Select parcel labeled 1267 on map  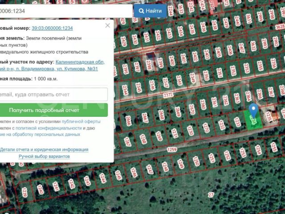click(127, 142)
